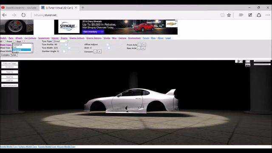Click the AdChoices icon on the ad

177,21
